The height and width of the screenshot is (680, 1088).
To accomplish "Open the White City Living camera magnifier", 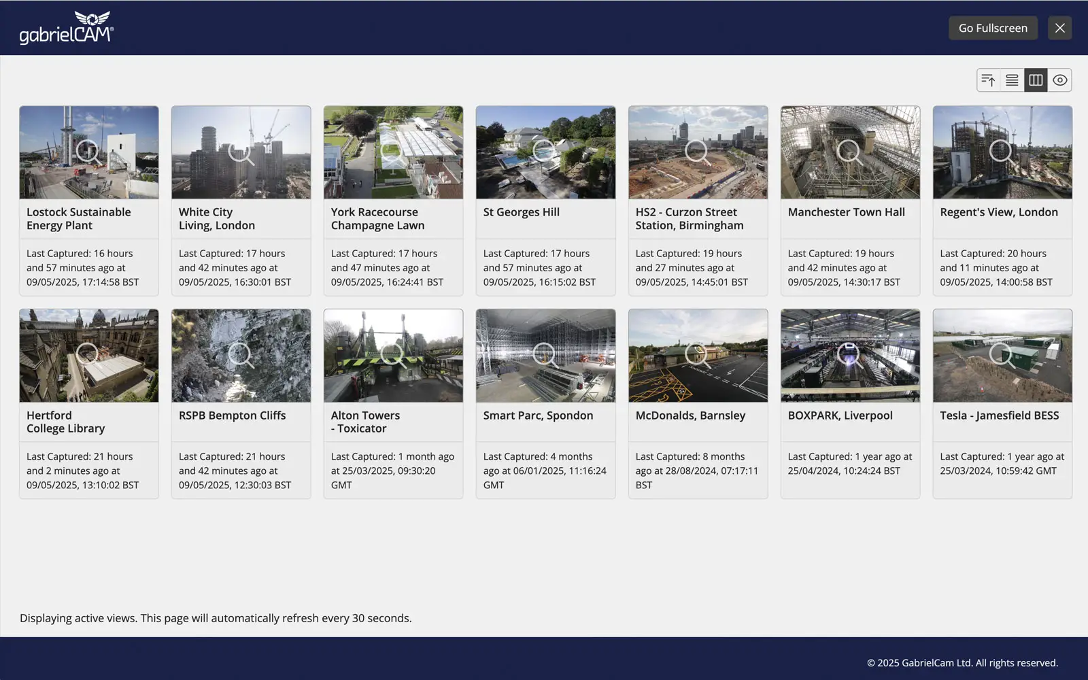I will click(241, 152).
